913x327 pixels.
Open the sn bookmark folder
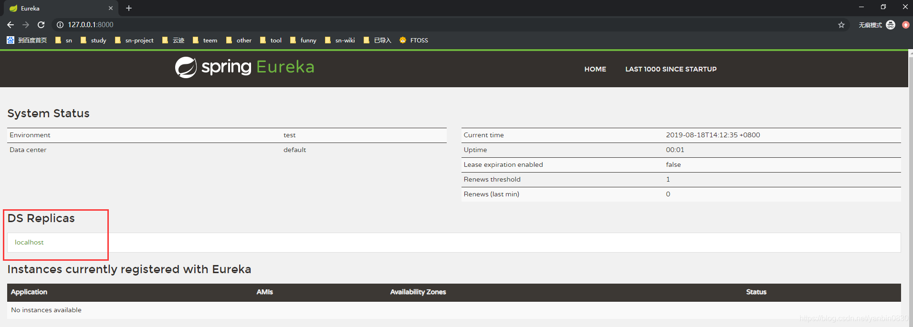63,41
